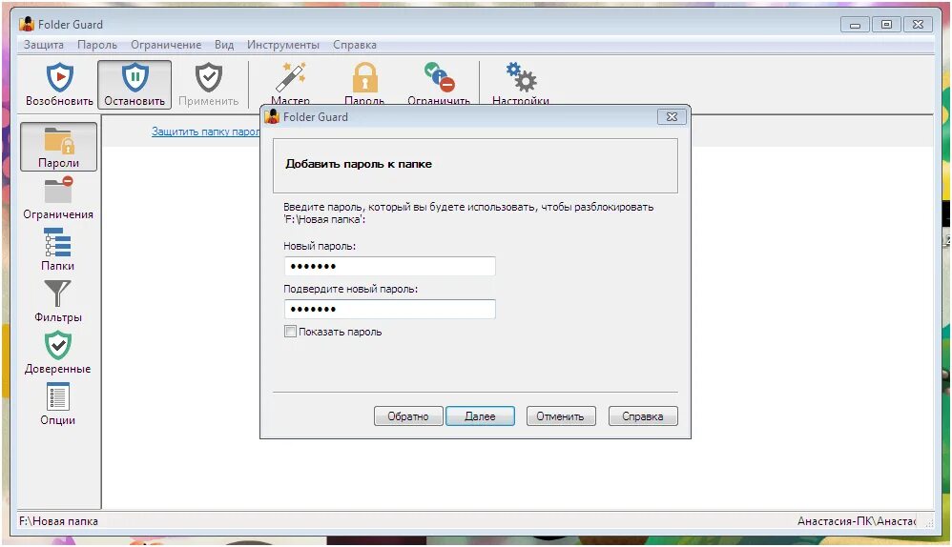Image resolution: width=952 pixels, height=547 pixels.
Task: Open the Доверенные shield view
Action: click(58, 353)
